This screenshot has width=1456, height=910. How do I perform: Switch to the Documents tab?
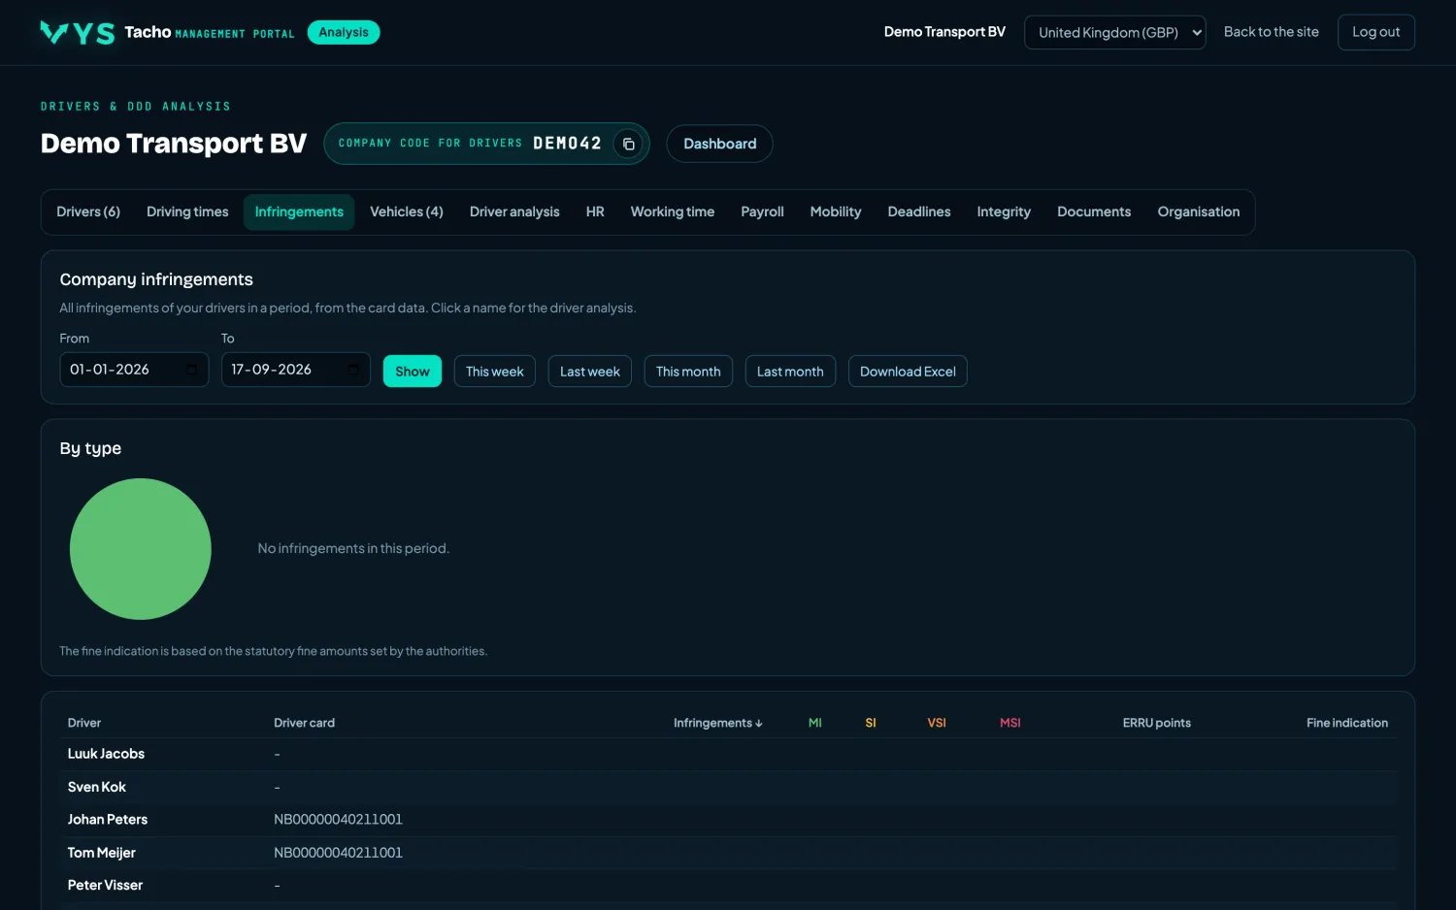[x=1094, y=211]
